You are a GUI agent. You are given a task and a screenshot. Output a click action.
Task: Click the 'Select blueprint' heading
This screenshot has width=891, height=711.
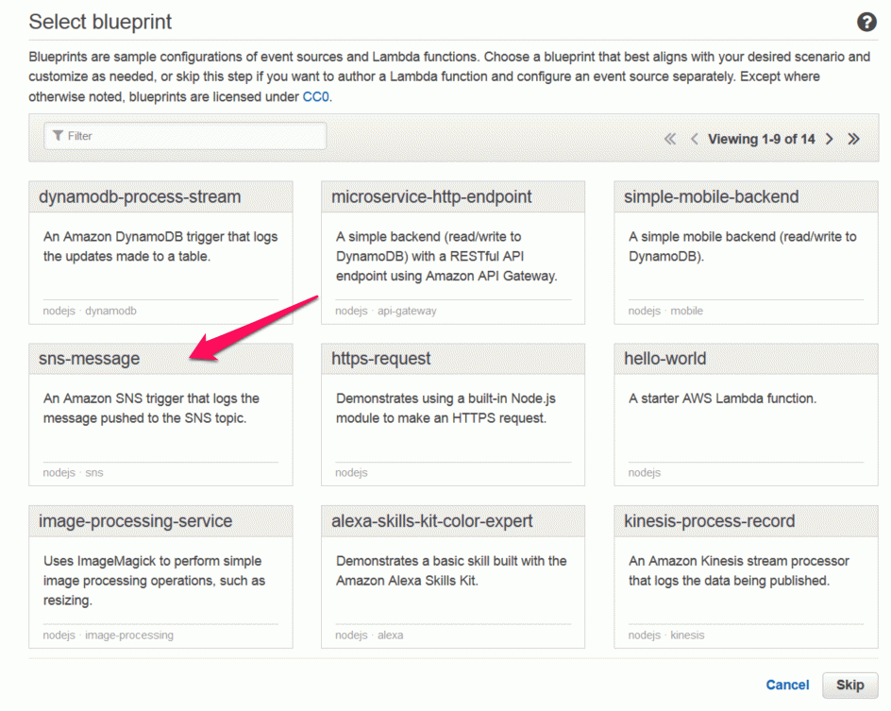point(100,22)
